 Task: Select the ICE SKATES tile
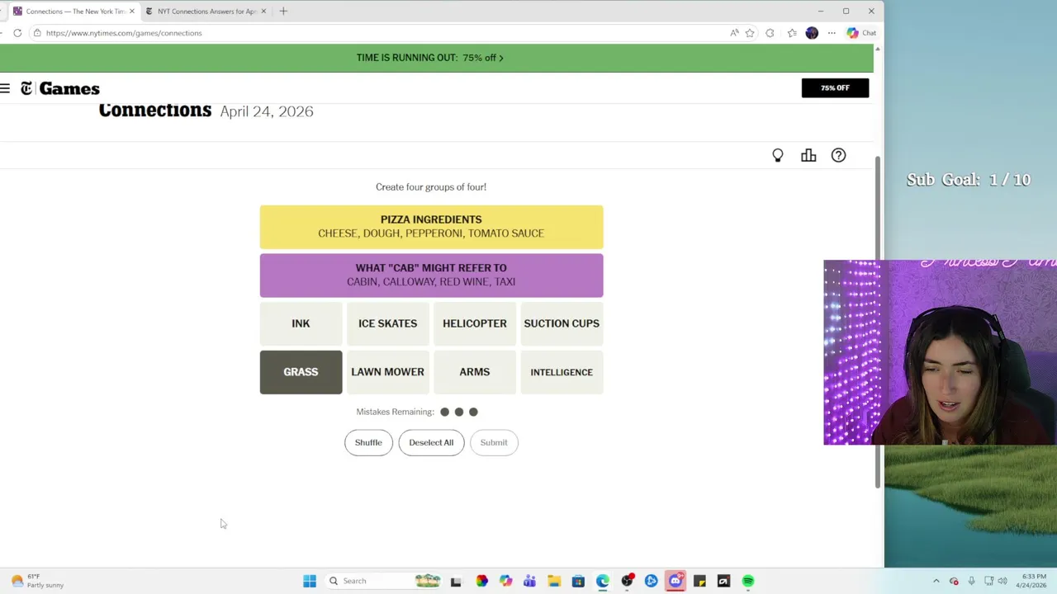click(387, 323)
